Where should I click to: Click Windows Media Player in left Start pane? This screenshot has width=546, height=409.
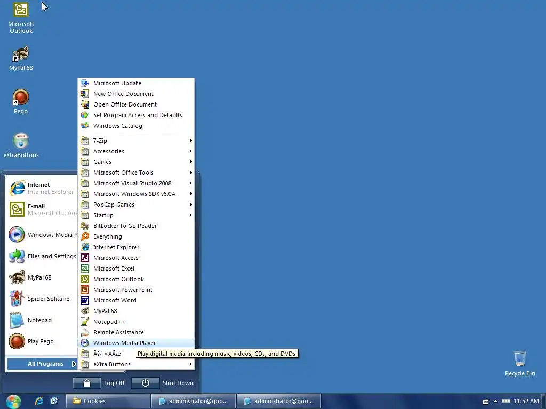(x=42, y=235)
